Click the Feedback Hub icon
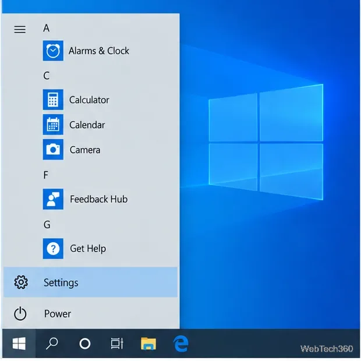The height and width of the screenshot is (361, 361). click(53, 199)
